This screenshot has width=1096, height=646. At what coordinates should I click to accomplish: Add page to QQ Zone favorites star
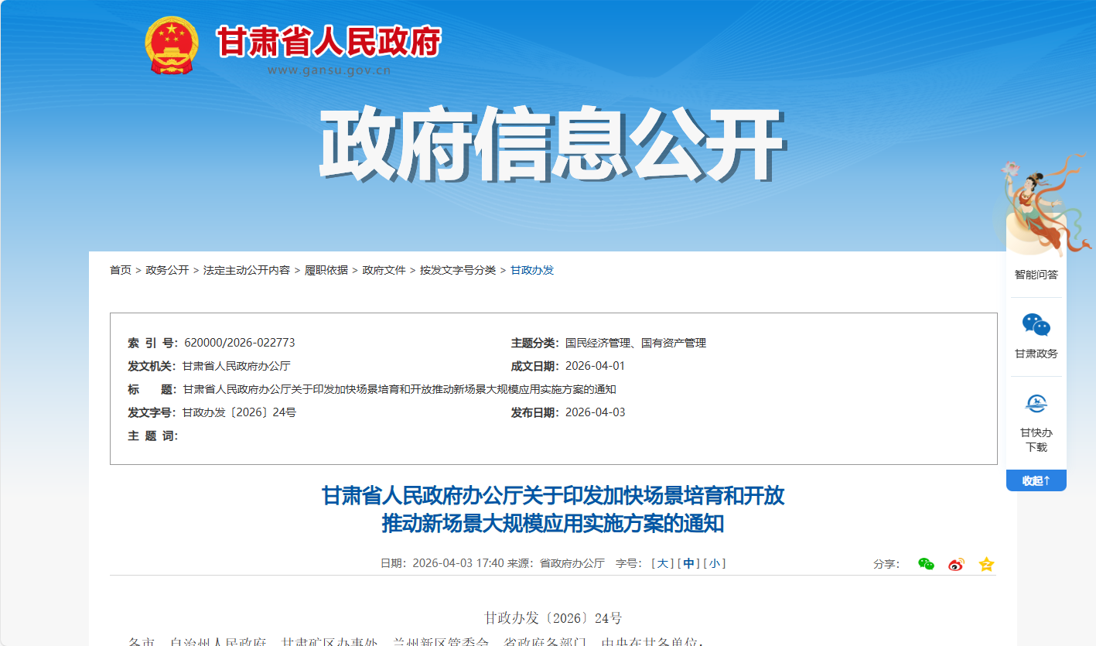point(986,564)
